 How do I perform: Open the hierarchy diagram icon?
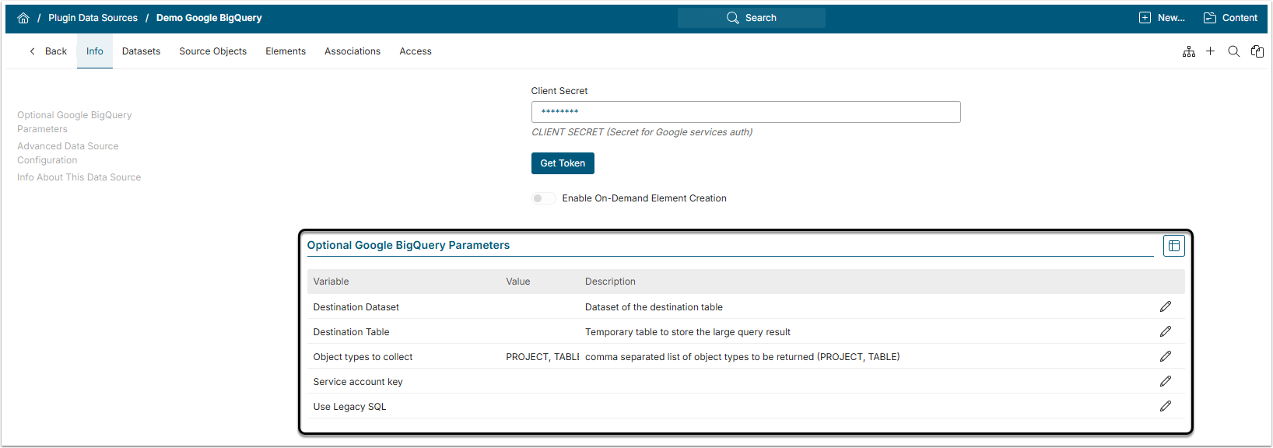pos(1189,51)
